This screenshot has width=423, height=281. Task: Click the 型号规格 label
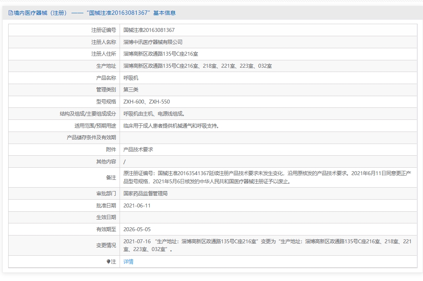coord(106,102)
